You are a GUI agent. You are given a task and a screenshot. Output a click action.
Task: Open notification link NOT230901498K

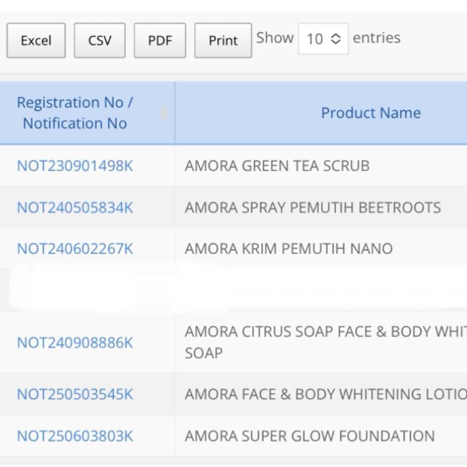[75, 166]
